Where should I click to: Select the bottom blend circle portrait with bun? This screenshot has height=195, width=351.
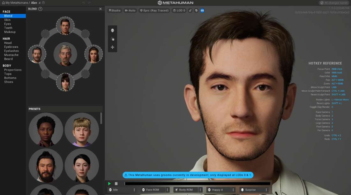(65, 82)
